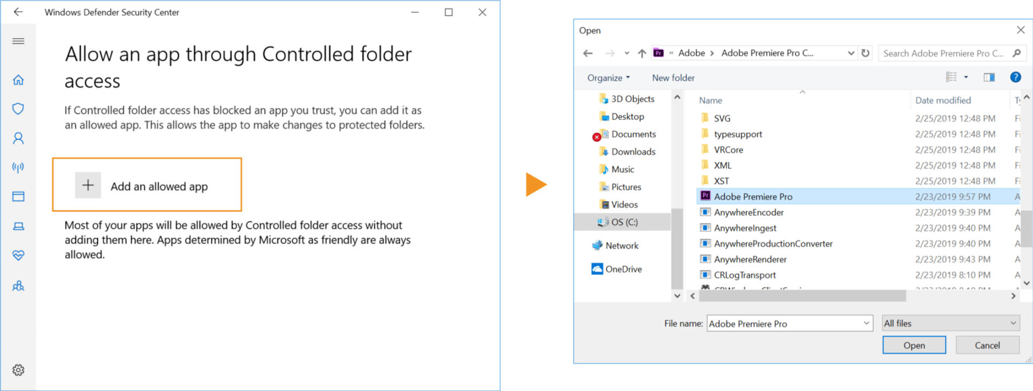Screen dimensions: 1033x391
Task: Expand the hidden breadcrumb path chevrons
Action: tap(671, 53)
